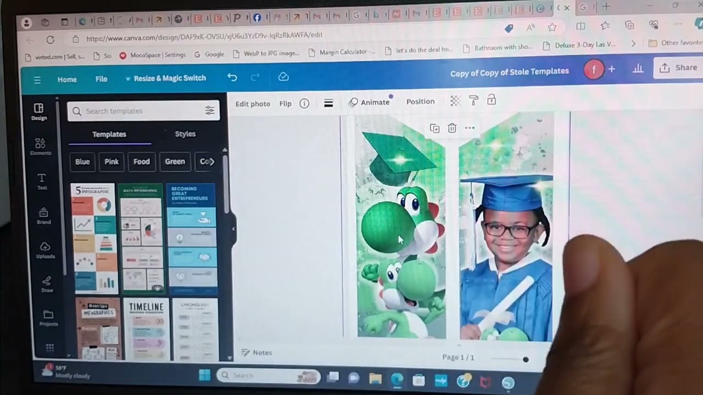The width and height of the screenshot is (703, 395).
Task: Open the image info icon
Action: point(304,103)
